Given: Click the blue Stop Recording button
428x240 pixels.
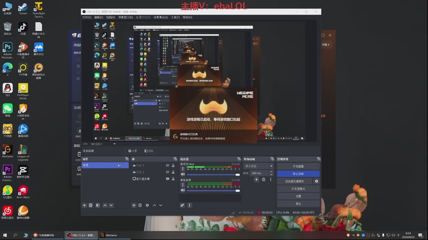Looking at the screenshot, I should (299, 174).
